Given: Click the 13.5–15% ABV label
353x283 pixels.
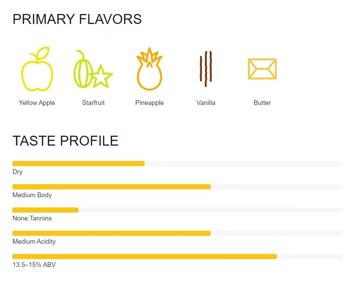Looking at the screenshot, I should [34, 265].
